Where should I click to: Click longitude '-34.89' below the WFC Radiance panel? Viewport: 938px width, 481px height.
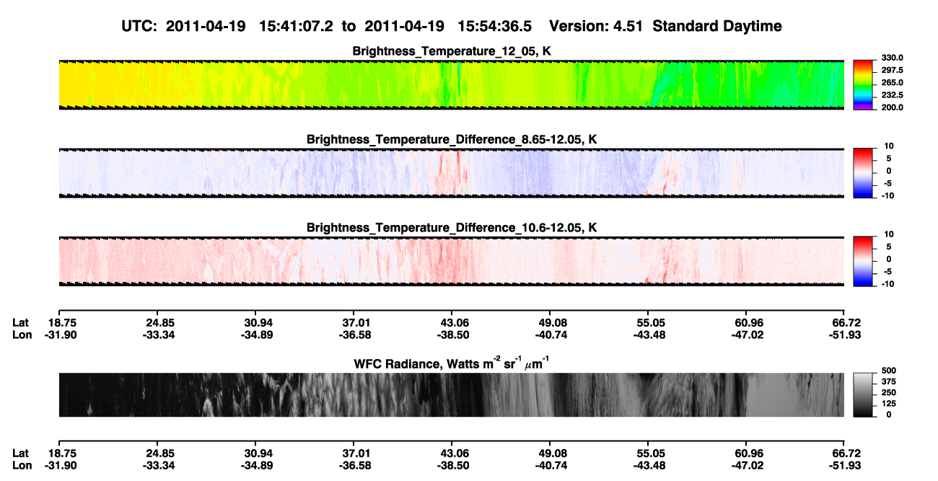tap(255, 466)
